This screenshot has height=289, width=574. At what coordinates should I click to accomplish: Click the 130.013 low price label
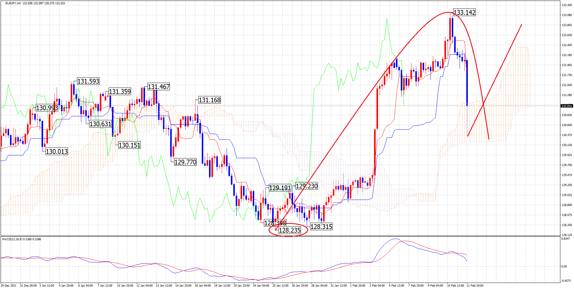[56, 151]
